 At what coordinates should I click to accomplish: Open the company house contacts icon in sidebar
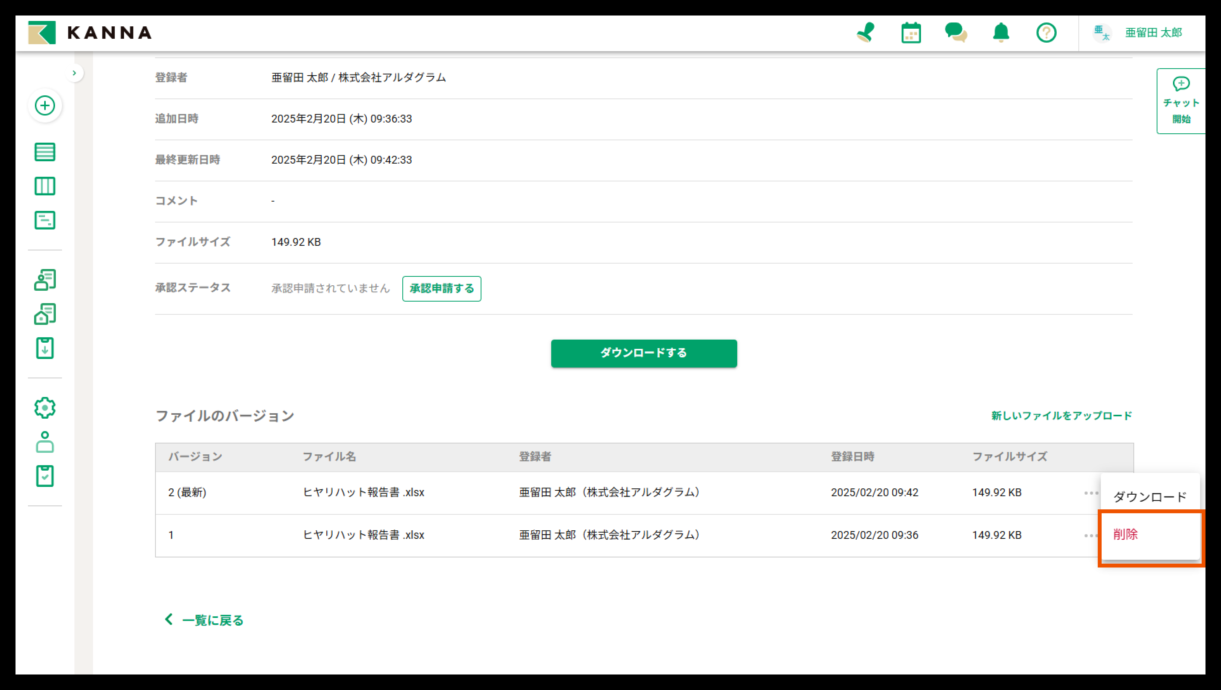point(45,314)
